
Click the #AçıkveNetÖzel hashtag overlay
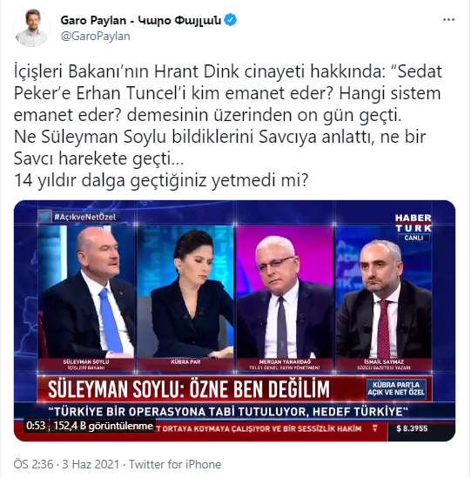pyautogui.click(x=84, y=217)
